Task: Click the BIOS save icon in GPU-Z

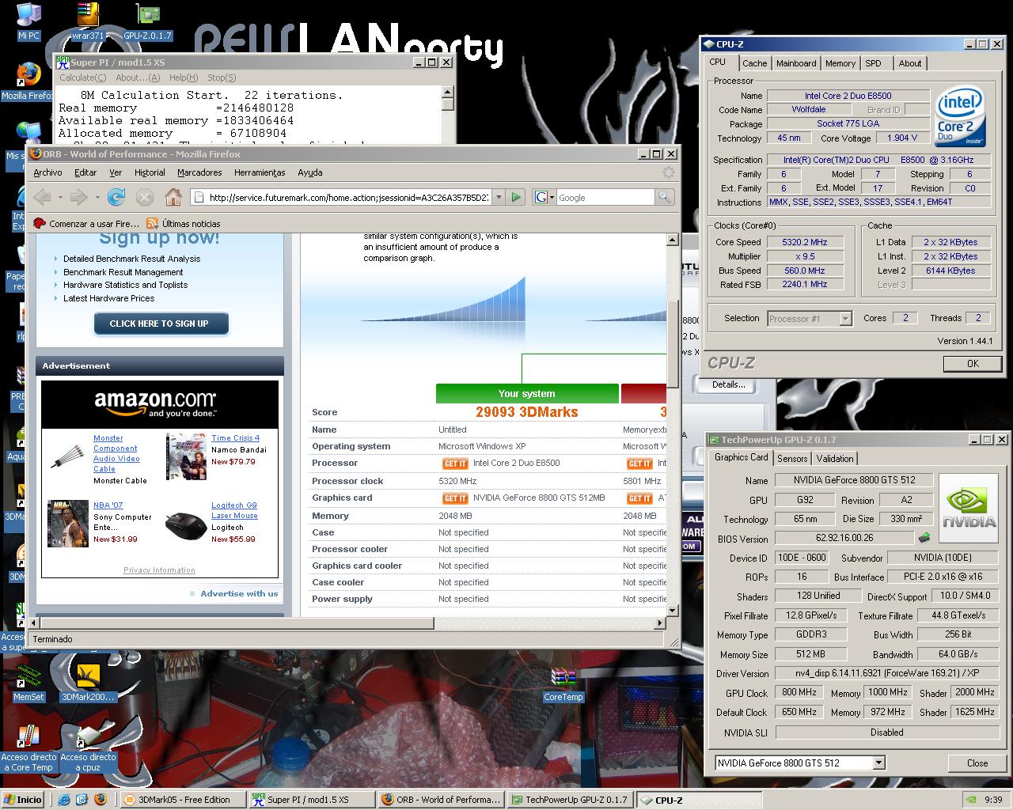Action: pos(924,538)
